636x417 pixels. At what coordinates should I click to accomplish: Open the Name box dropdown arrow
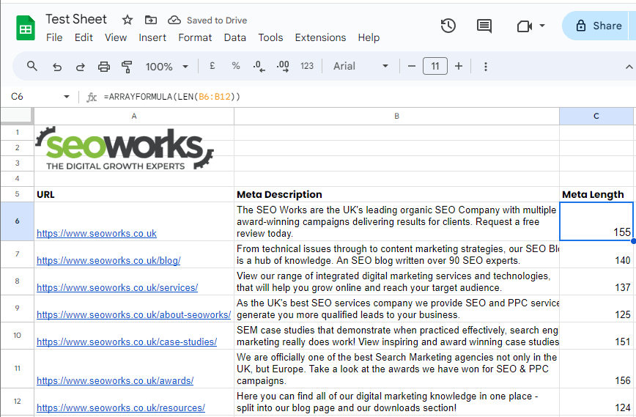(x=67, y=97)
